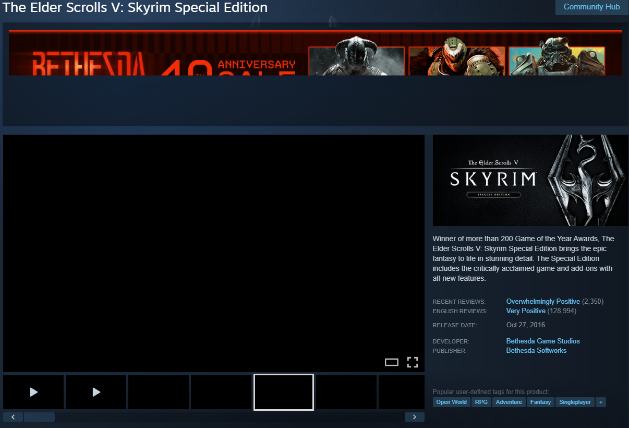
Task: Open developer Bethesda Game Studios page
Action: point(543,341)
